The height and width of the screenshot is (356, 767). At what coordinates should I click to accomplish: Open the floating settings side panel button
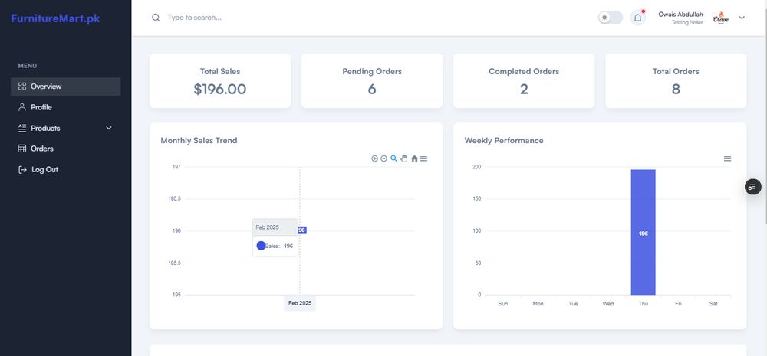[753, 187]
